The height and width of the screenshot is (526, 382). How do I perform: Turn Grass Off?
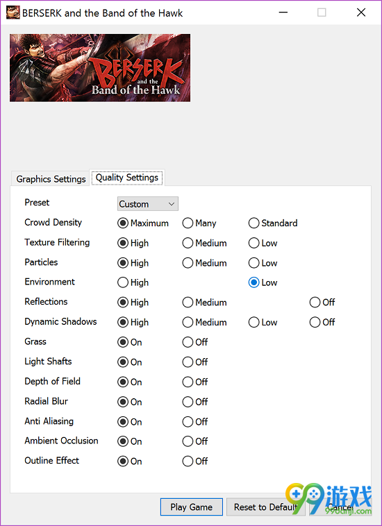pyautogui.click(x=195, y=342)
